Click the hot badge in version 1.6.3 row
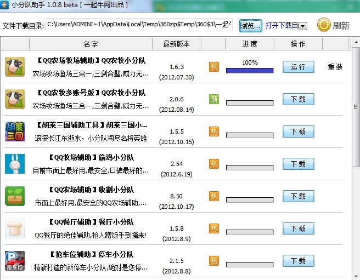The width and height of the screenshot is (360, 280). point(214,67)
